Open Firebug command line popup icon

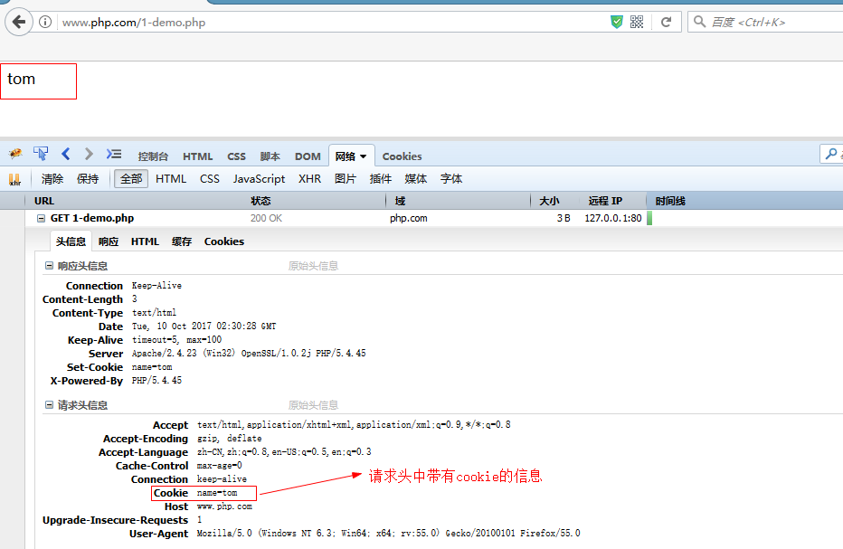tap(113, 155)
